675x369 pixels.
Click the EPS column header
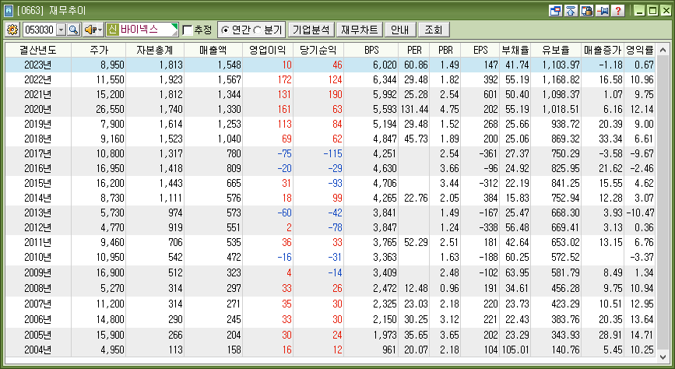[480, 50]
